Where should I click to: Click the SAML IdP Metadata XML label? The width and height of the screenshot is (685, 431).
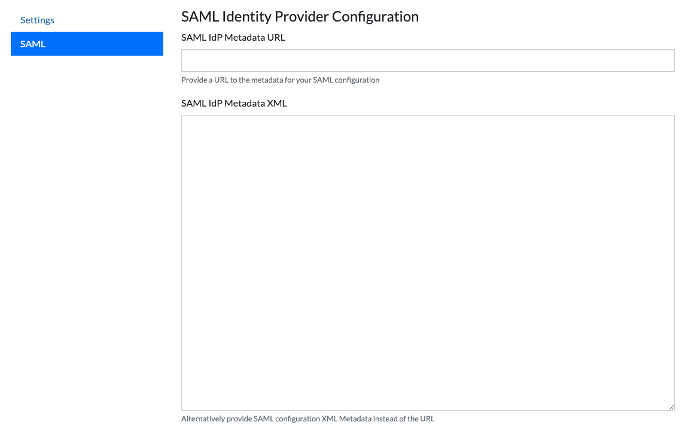tap(234, 103)
